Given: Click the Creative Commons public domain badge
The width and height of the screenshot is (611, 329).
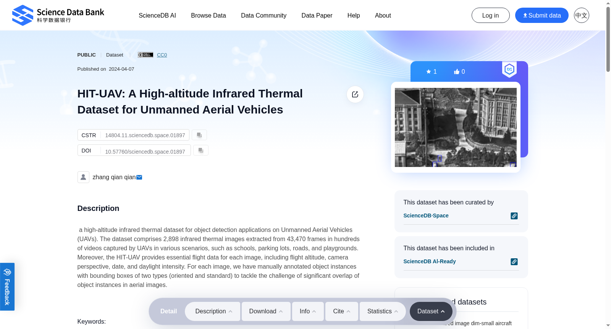Looking at the screenshot, I should pos(145,55).
